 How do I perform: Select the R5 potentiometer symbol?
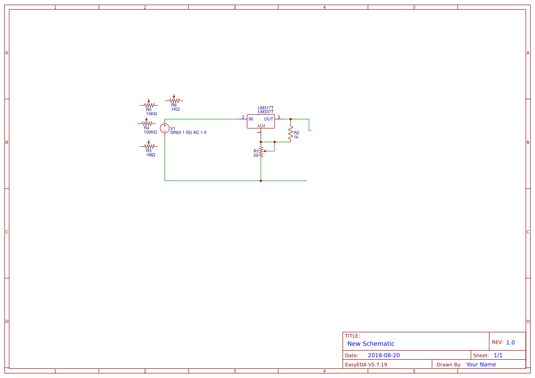(149, 104)
